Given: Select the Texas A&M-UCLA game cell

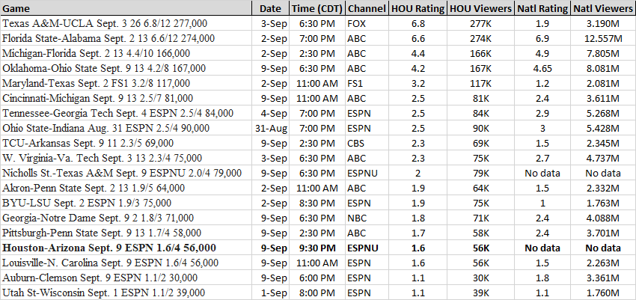Looking at the screenshot, I should point(126,23).
